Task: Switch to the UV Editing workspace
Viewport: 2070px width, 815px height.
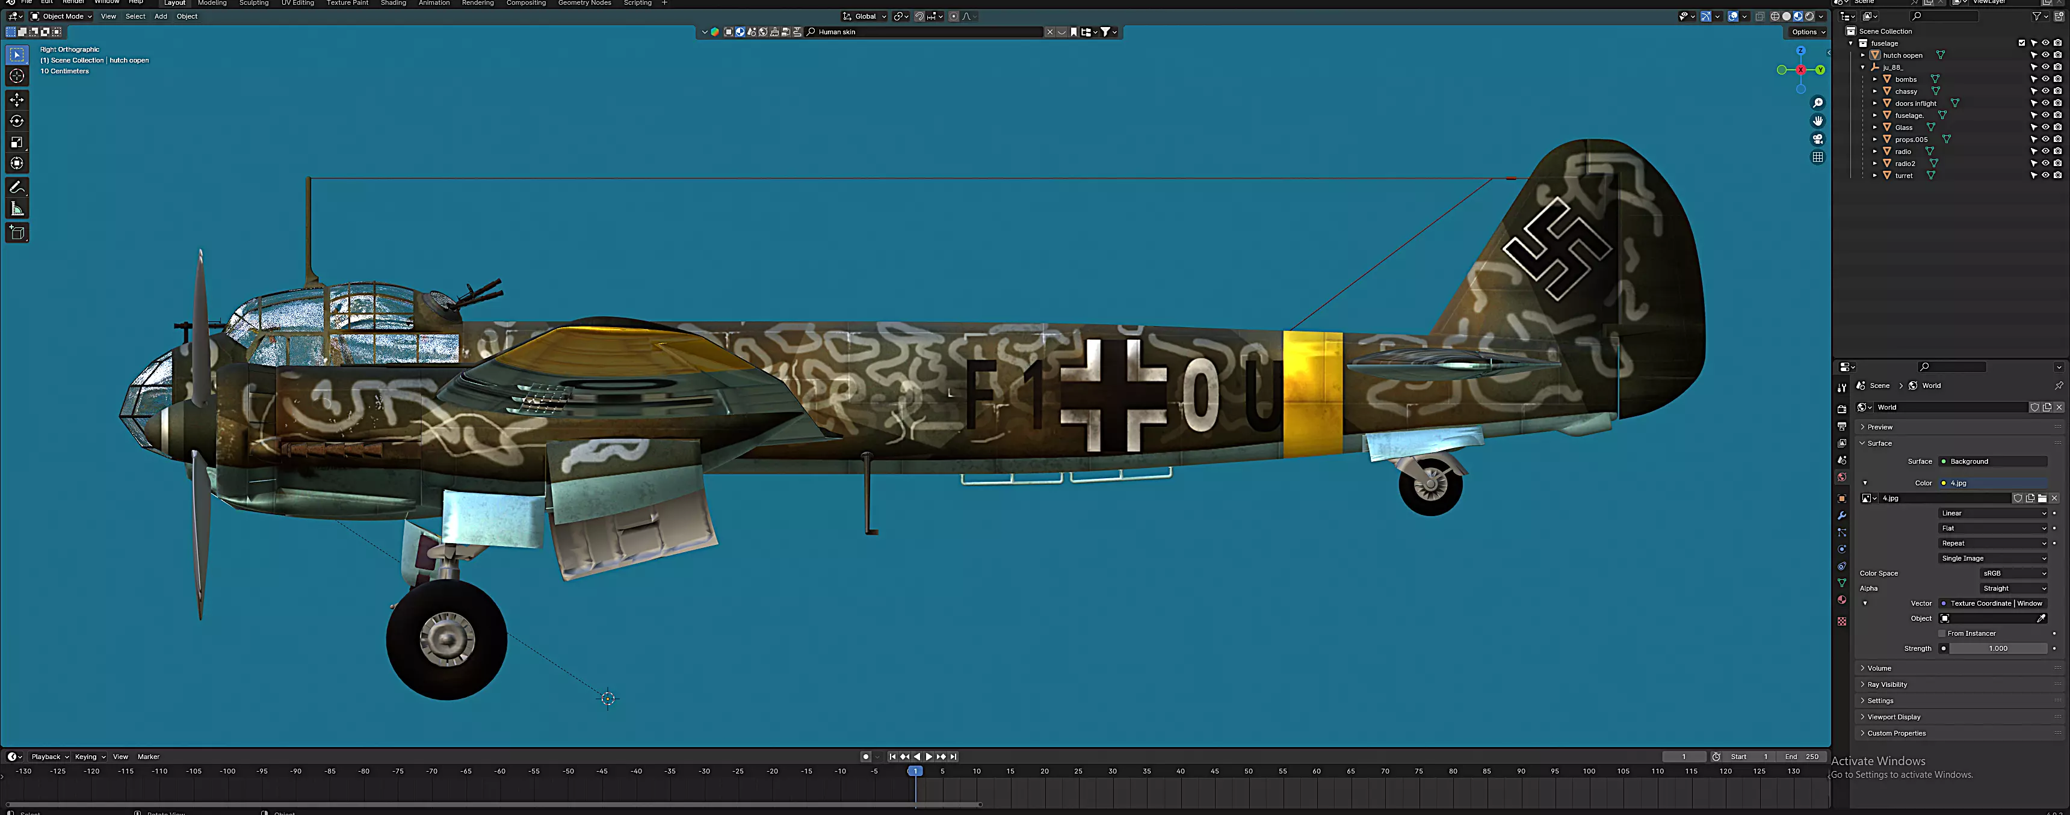Action: pos(297,3)
